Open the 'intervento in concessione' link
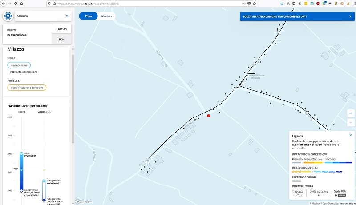356x205 pixels. click(24, 72)
